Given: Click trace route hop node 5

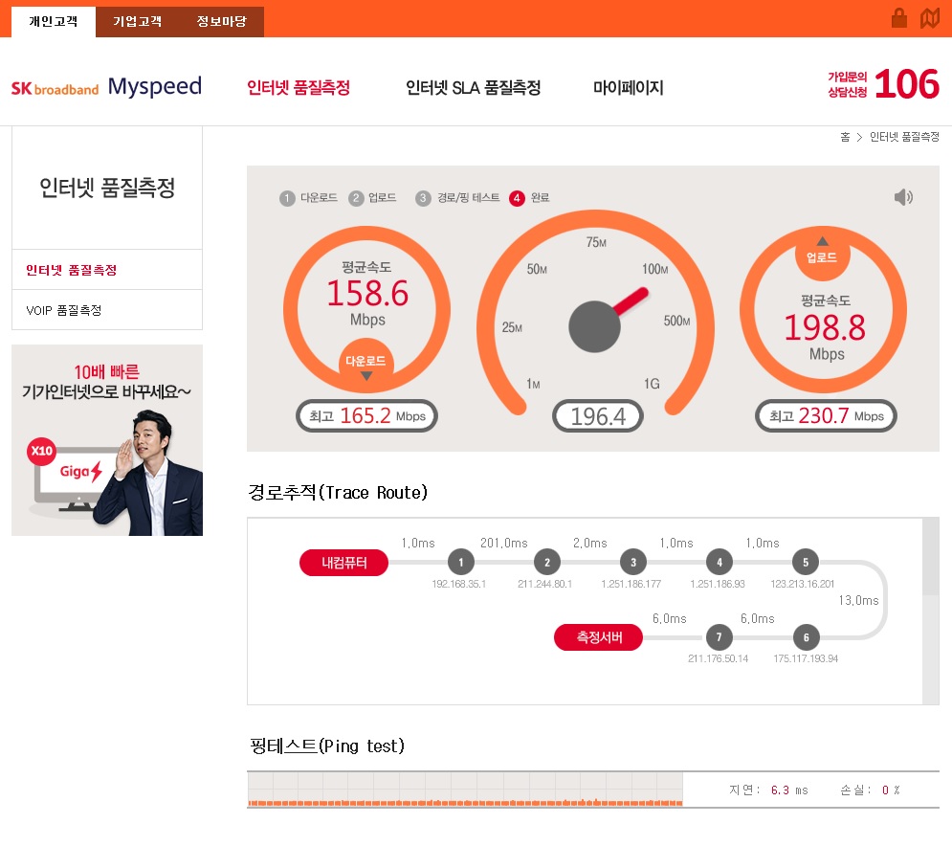Looking at the screenshot, I should 806,562.
